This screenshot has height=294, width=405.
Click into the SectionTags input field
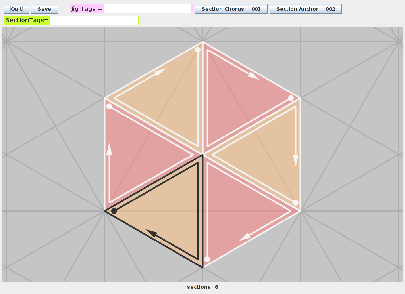click(x=94, y=20)
